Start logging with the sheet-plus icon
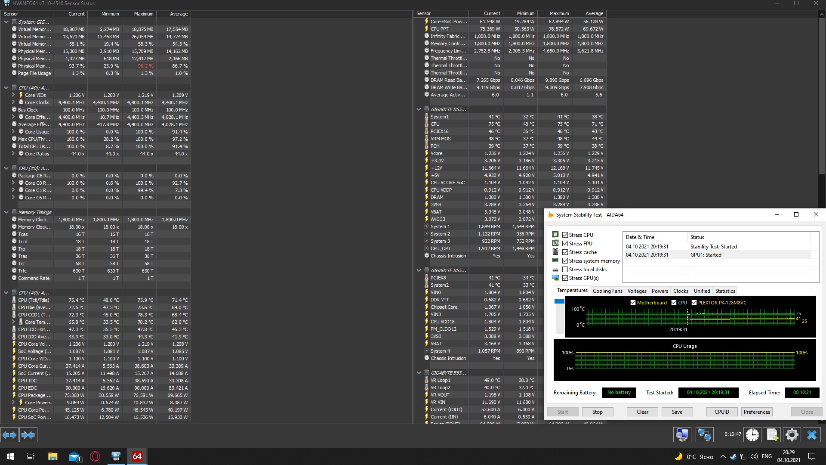This screenshot has width=826, height=465. [772, 435]
